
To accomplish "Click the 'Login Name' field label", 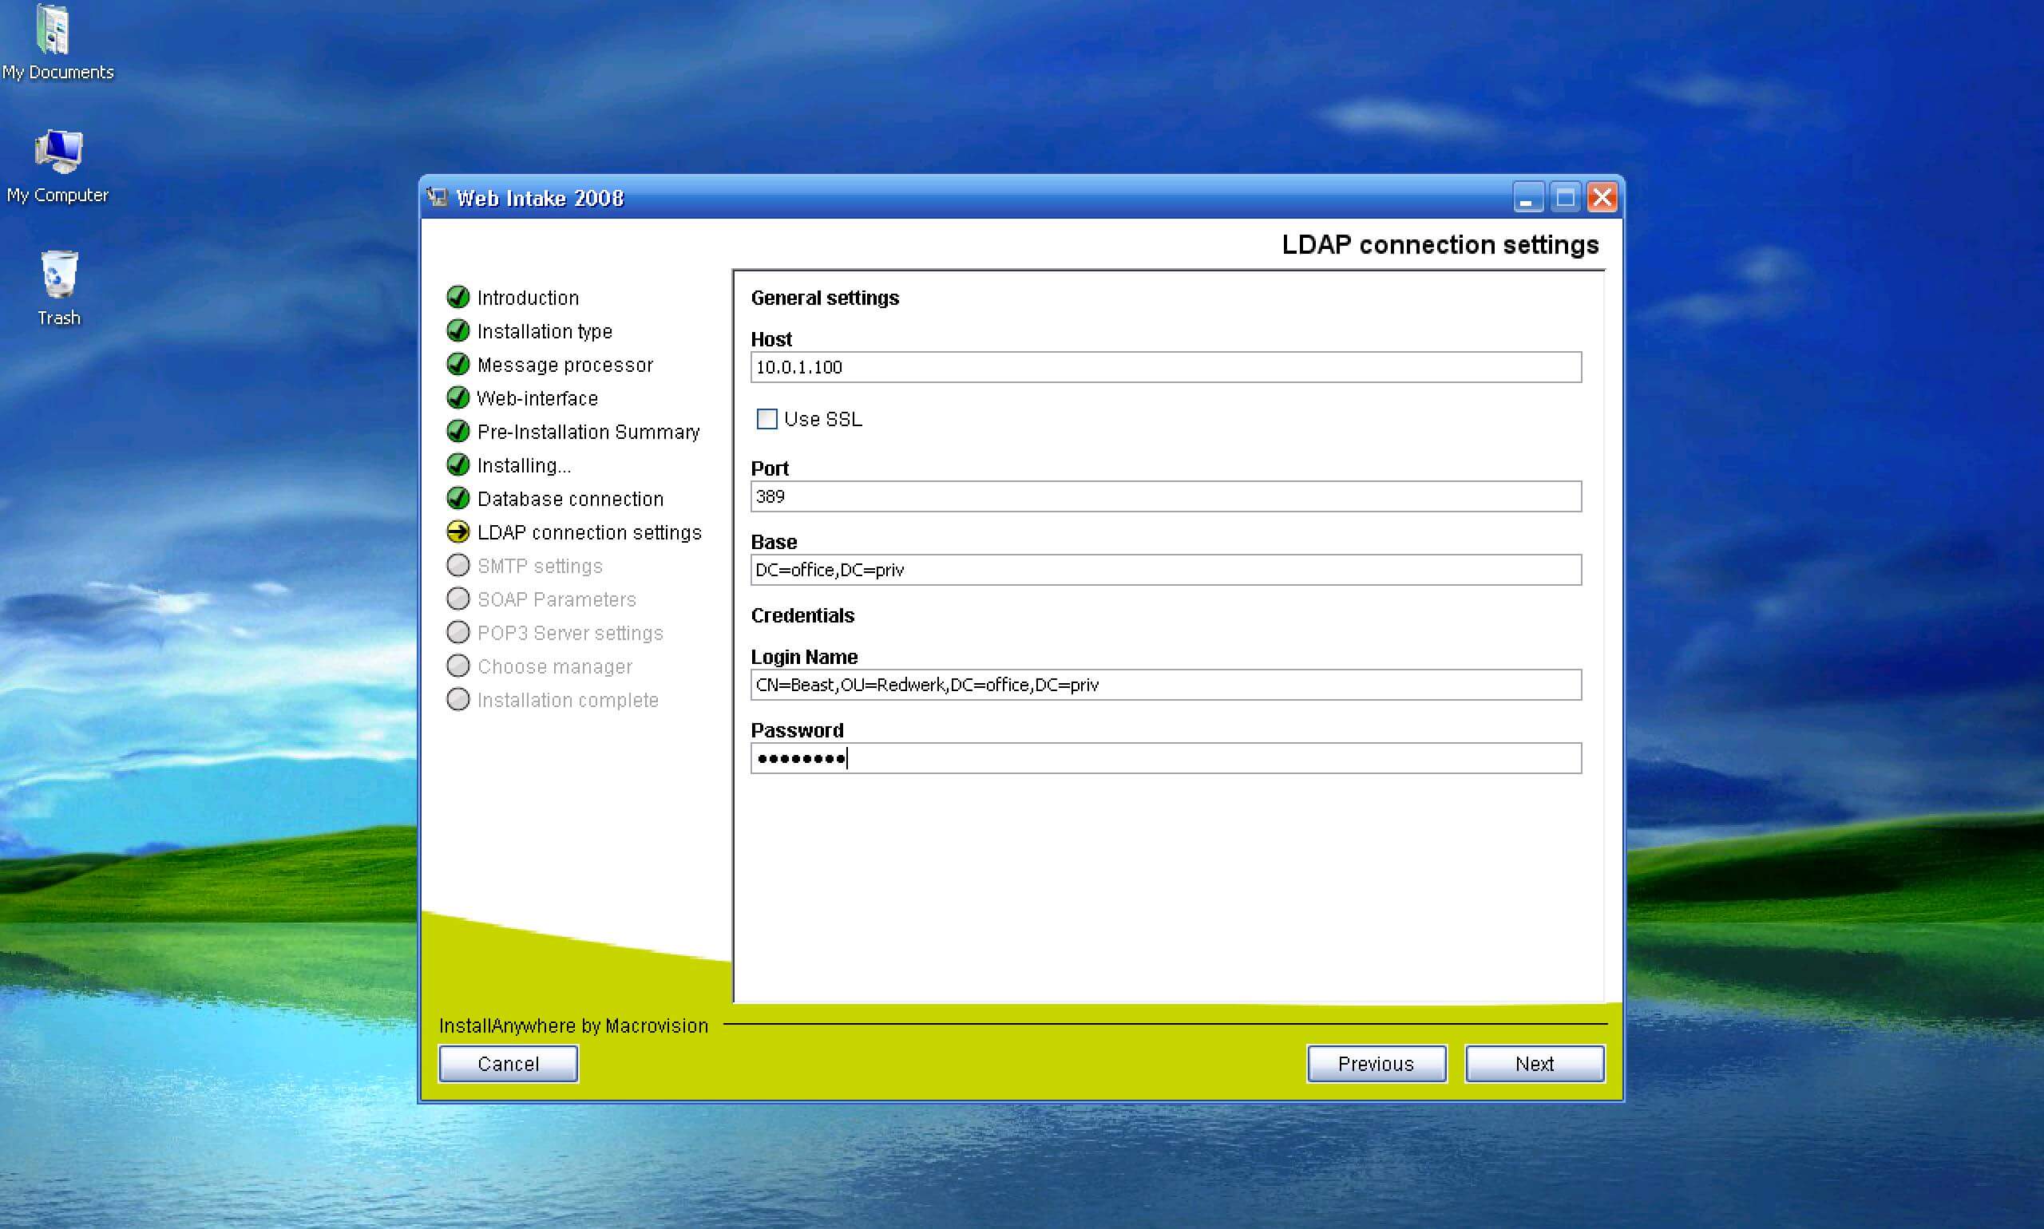I will click(804, 657).
